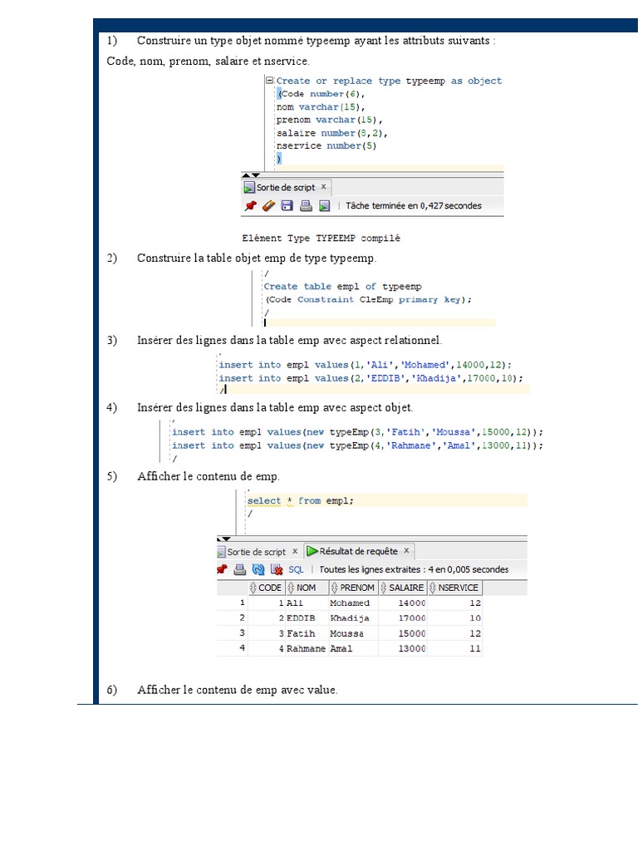Click the 'Amal' cell in PRENOM column
The height and width of the screenshot is (851, 638).
pos(353,648)
